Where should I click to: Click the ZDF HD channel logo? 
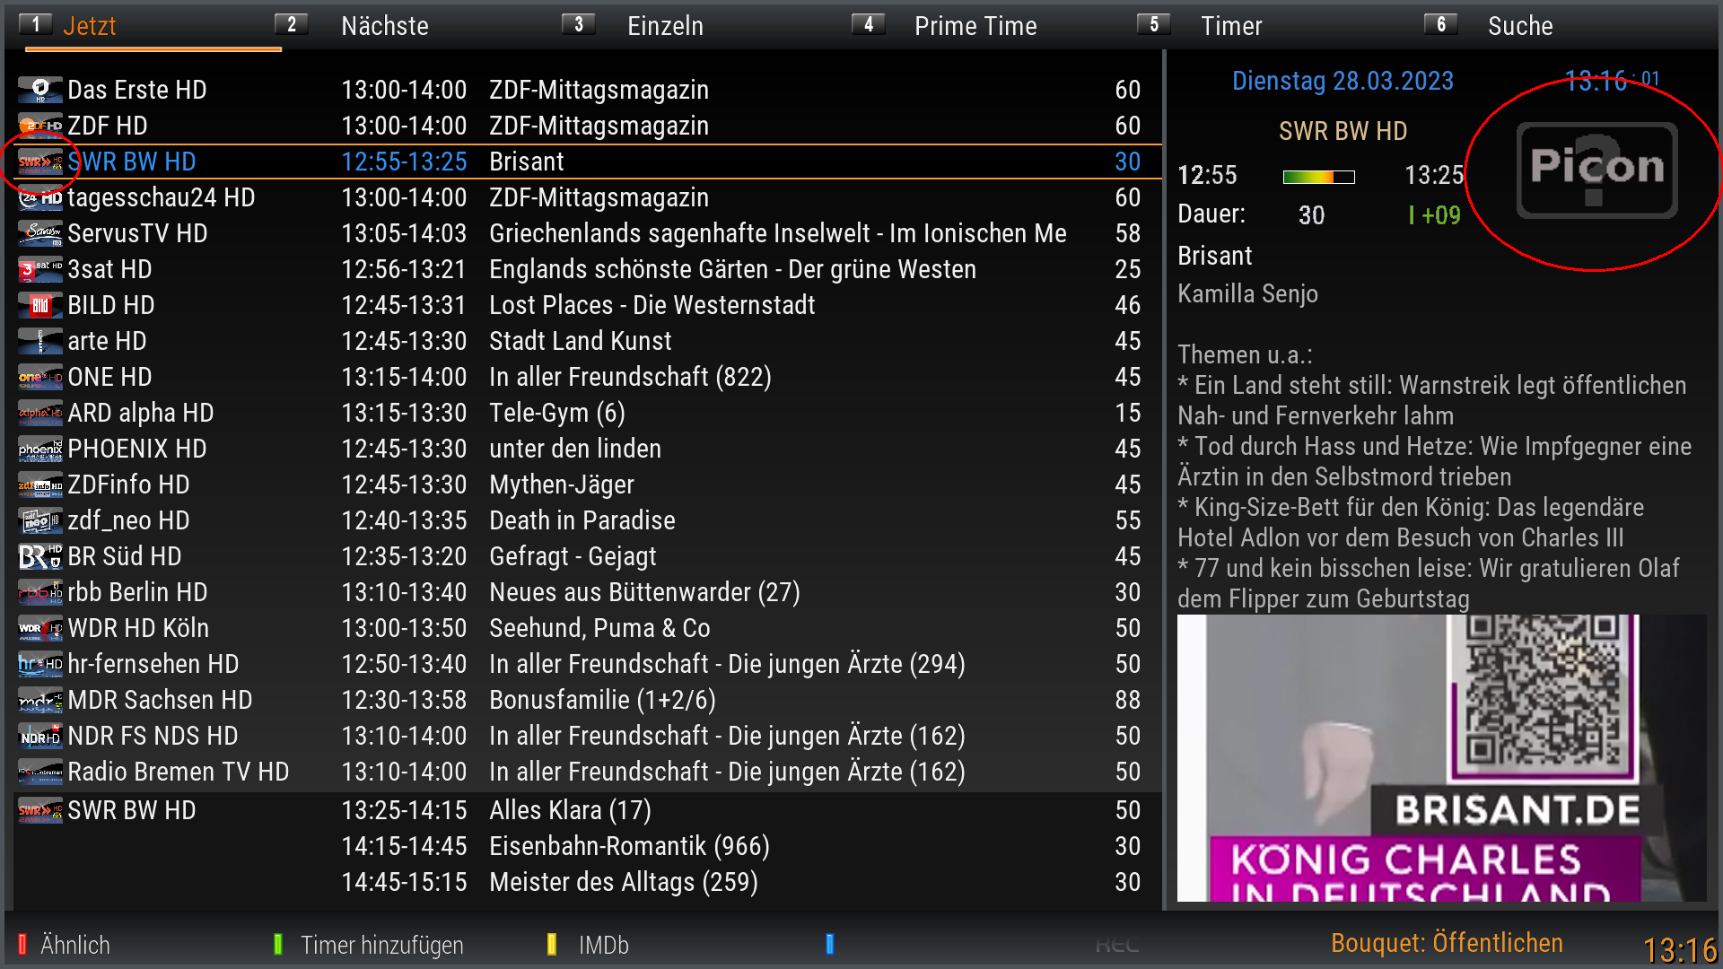click(x=40, y=126)
